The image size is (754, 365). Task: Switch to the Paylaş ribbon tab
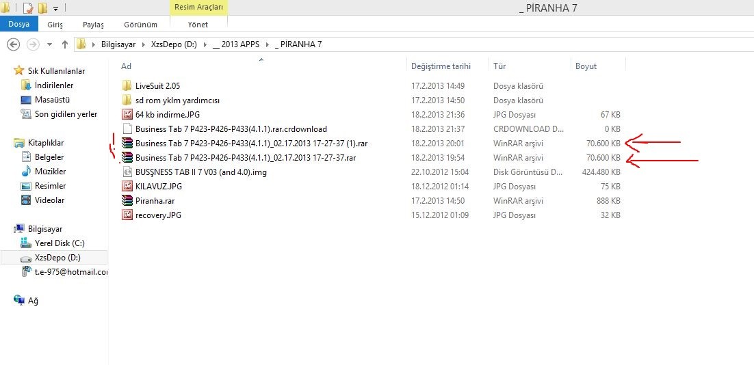(93, 25)
